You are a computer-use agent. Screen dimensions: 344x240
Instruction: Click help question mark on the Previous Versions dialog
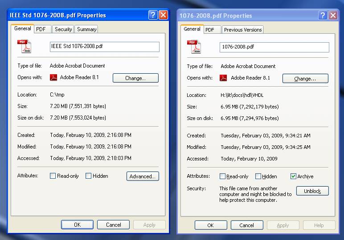coord(323,16)
